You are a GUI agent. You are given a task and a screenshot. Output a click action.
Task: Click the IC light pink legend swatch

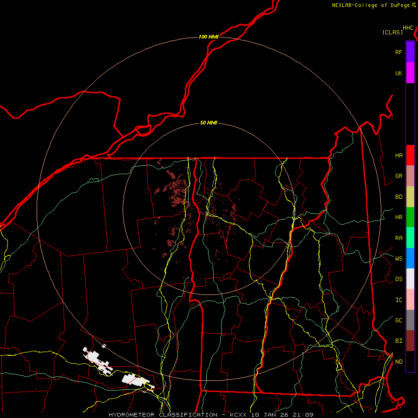[x=410, y=300]
